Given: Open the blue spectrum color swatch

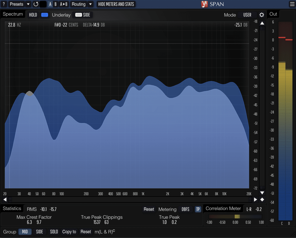Looking at the screenshot, I should (45, 15).
